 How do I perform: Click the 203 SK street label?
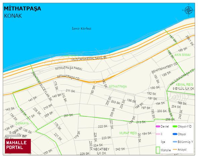tap(116, 102)
